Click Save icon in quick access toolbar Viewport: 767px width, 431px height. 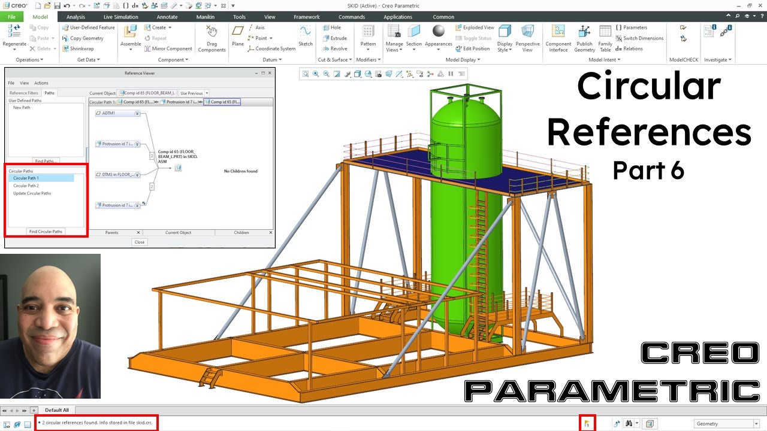coord(57,5)
